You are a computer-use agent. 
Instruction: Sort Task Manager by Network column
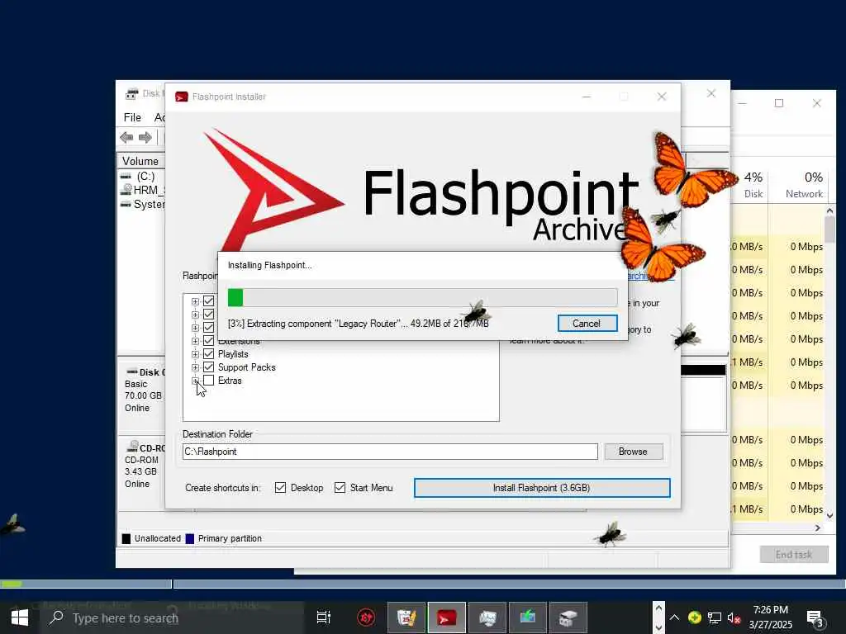[x=805, y=185]
